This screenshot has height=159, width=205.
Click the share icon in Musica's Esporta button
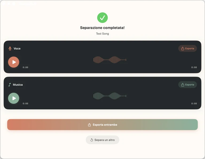pos(183,85)
